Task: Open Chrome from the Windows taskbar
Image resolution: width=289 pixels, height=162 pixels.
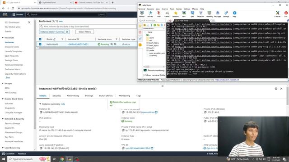Action: coord(62,159)
